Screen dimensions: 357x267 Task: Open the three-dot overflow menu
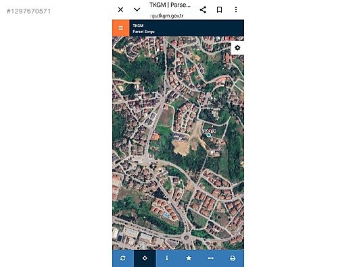[x=236, y=9]
